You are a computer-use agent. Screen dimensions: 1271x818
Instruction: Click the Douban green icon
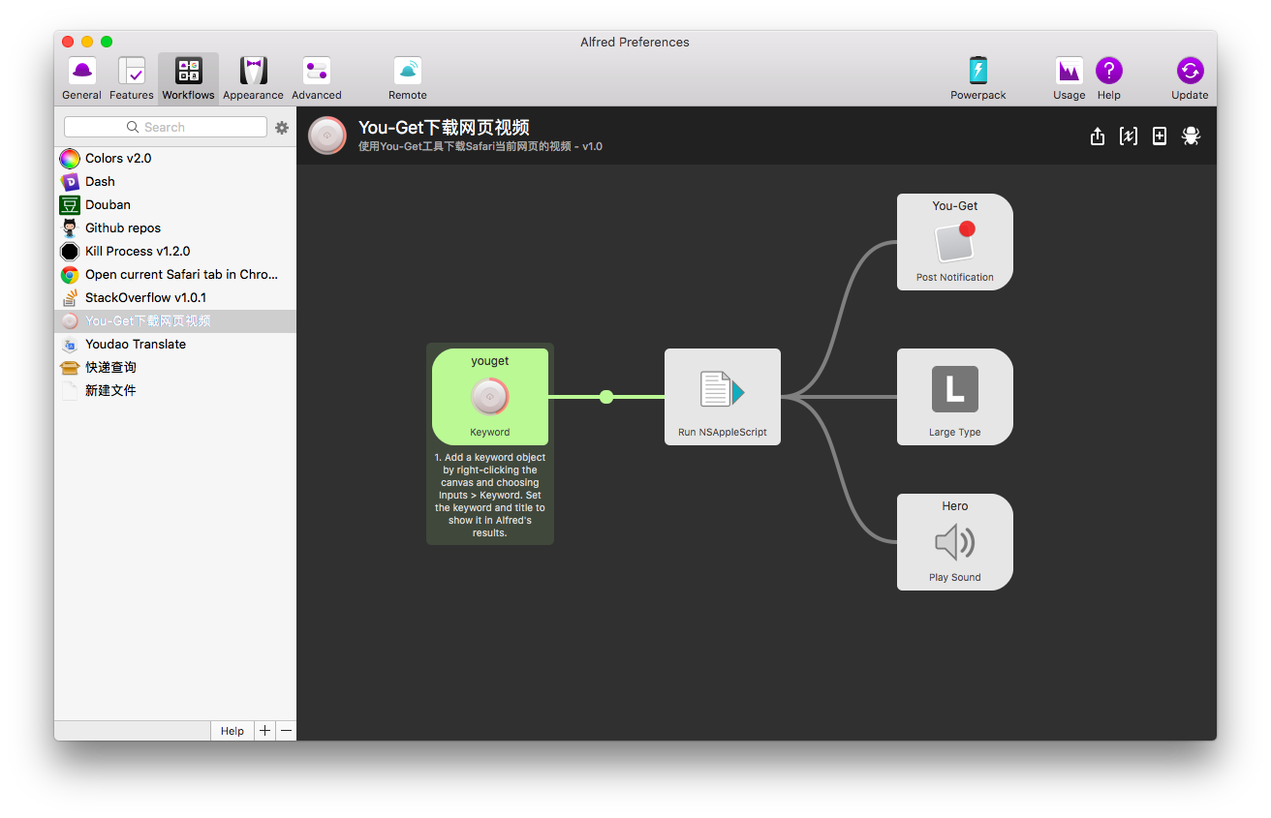click(70, 205)
